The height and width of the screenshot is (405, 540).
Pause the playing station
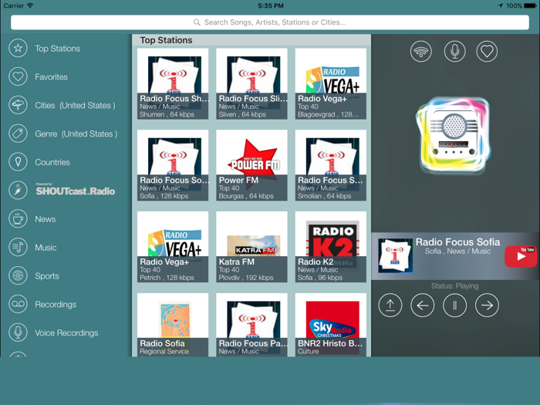click(454, 305)
